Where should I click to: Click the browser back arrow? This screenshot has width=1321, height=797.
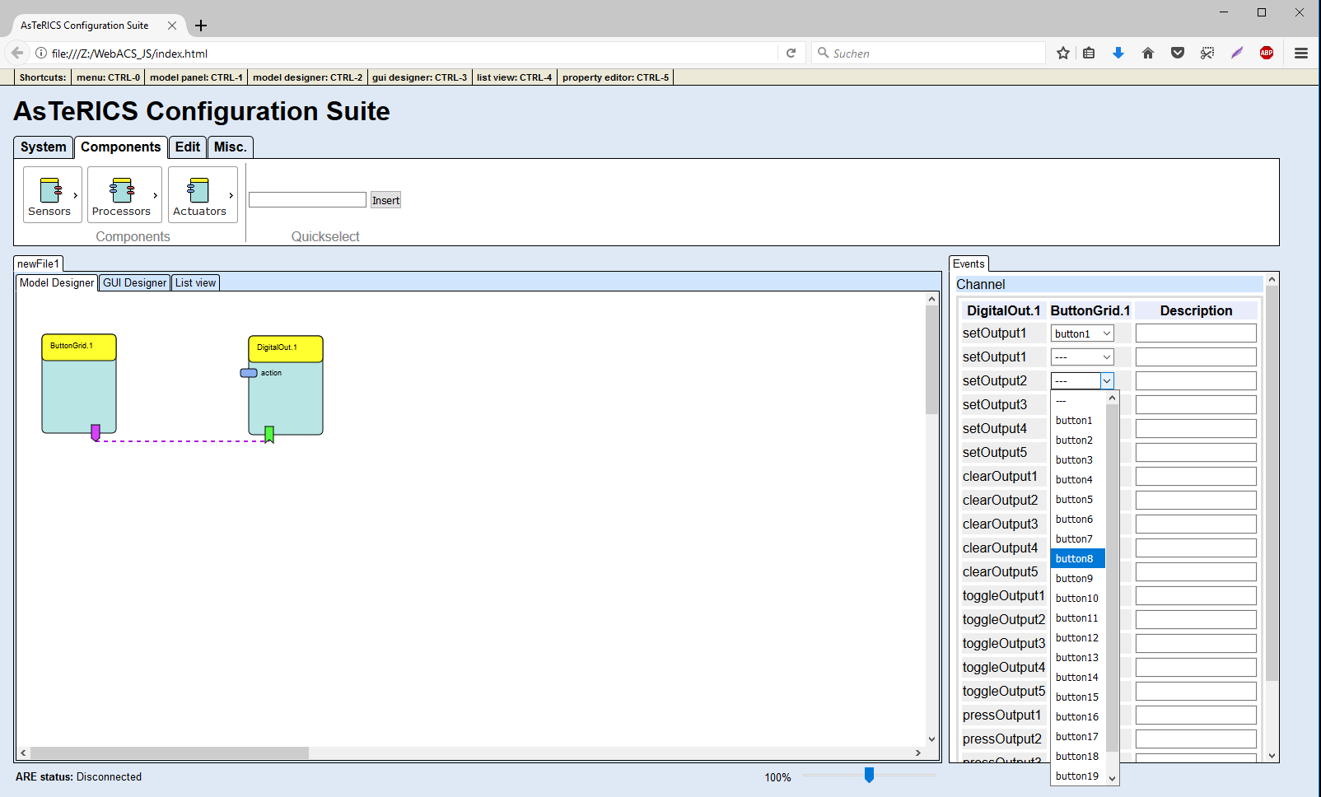(17, 53)
